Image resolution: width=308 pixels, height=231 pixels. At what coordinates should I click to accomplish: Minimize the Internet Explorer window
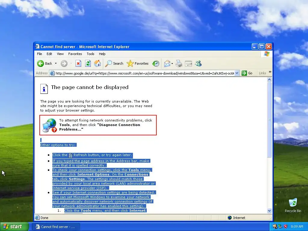point(255,47)
